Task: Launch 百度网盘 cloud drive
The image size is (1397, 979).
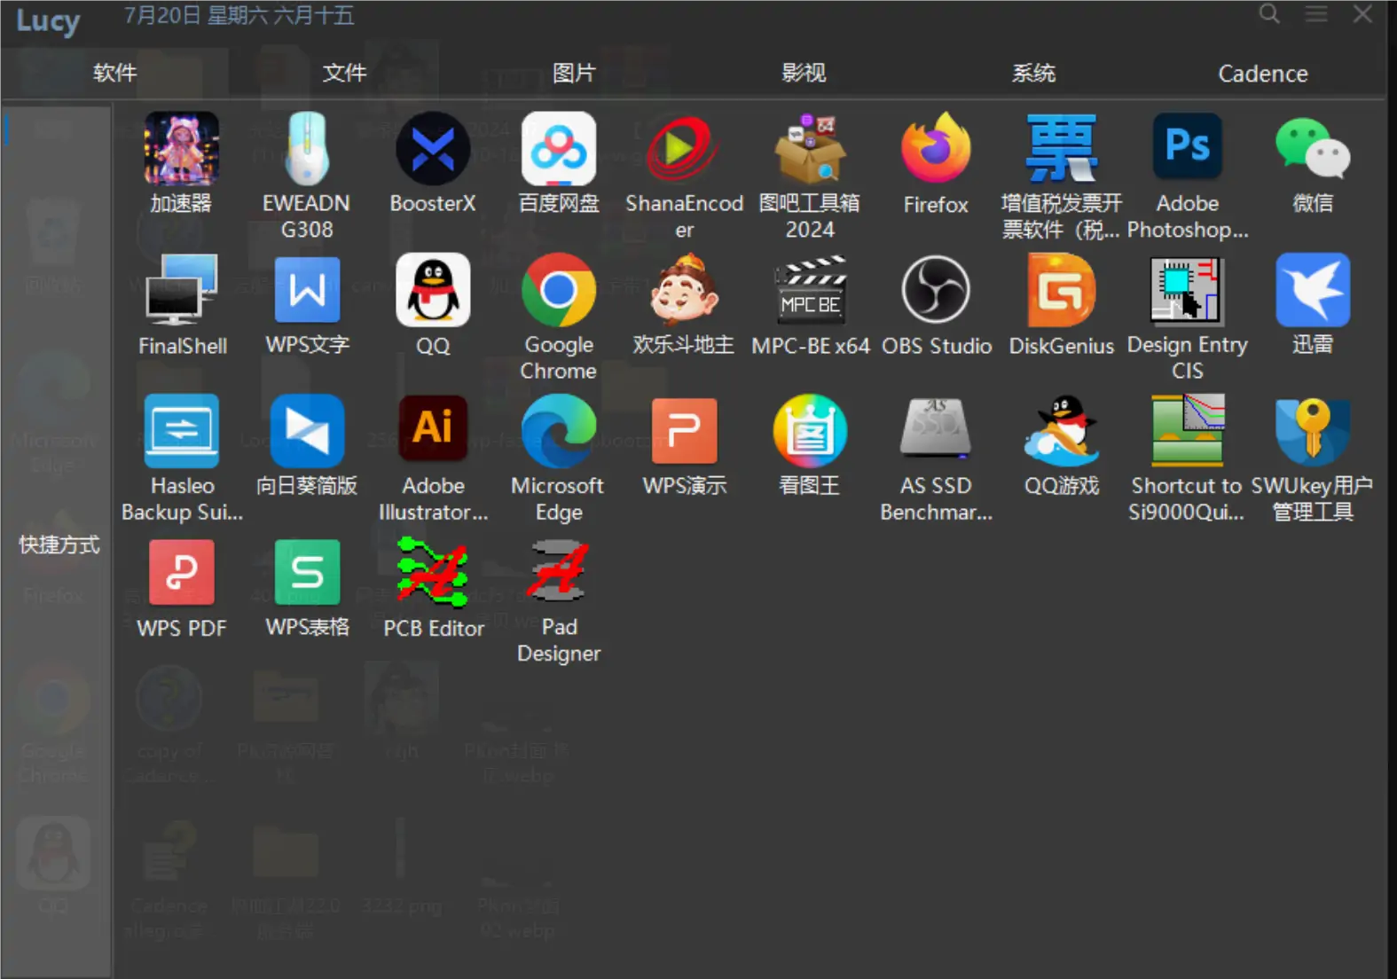Action: [559, 148]
